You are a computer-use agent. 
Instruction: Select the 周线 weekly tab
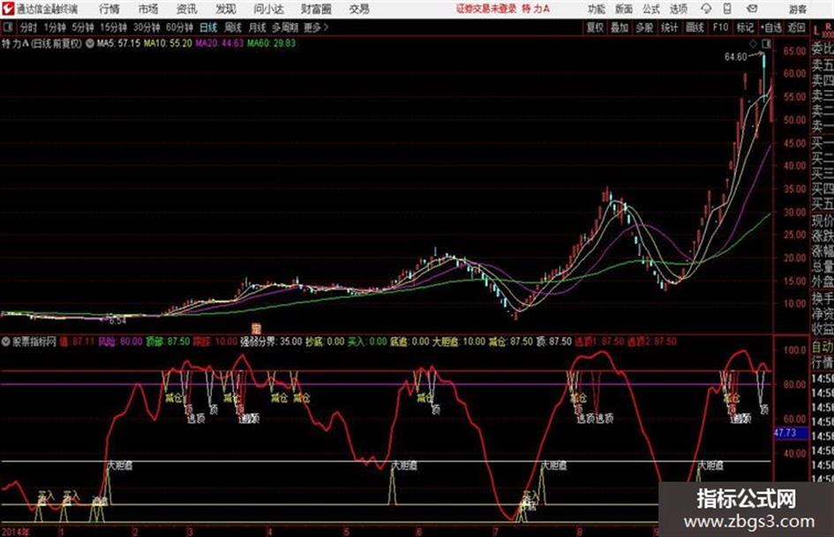click(x=233, y=27)
